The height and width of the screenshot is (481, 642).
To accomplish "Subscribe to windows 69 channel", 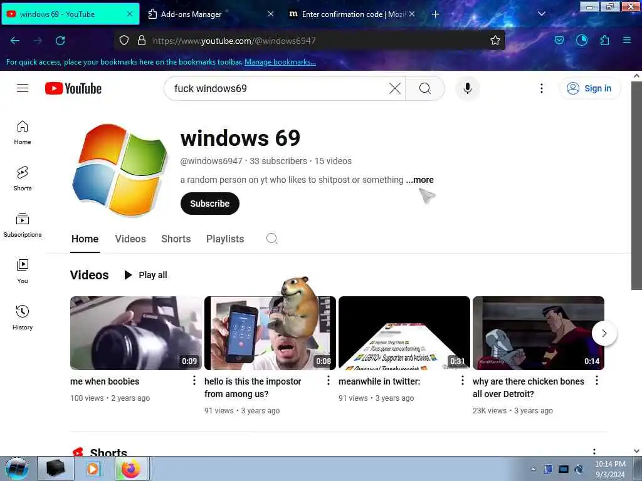I will point(209,204).
